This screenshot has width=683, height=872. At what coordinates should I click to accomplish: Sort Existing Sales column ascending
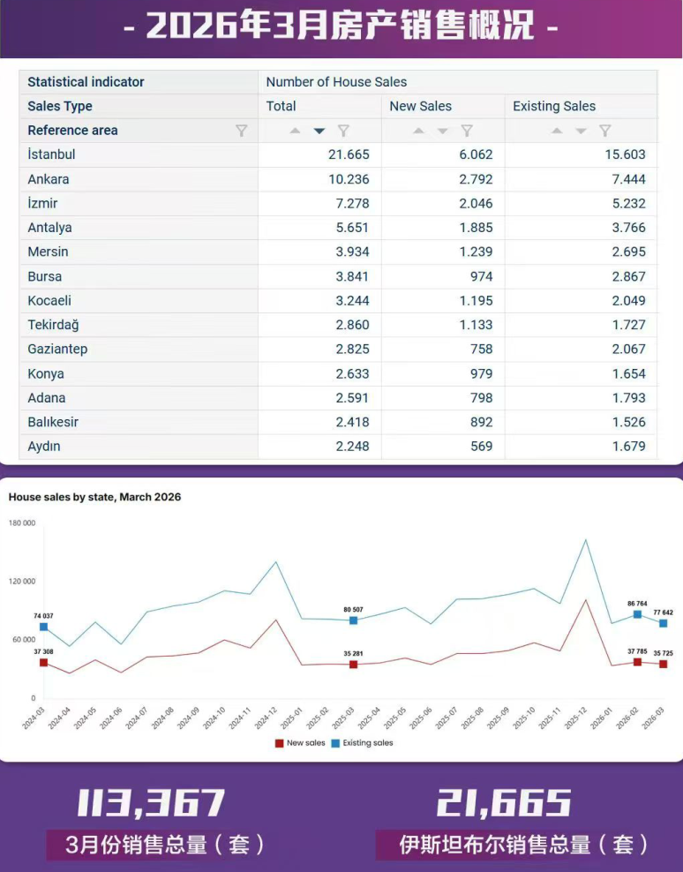pos(557,131)
